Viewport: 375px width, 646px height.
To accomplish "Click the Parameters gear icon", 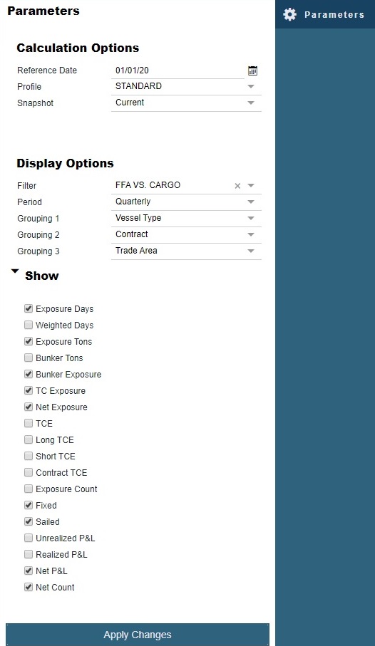I will click(x=289, y=14).
